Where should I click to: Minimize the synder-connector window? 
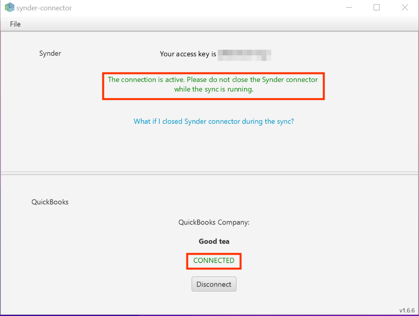349,8
